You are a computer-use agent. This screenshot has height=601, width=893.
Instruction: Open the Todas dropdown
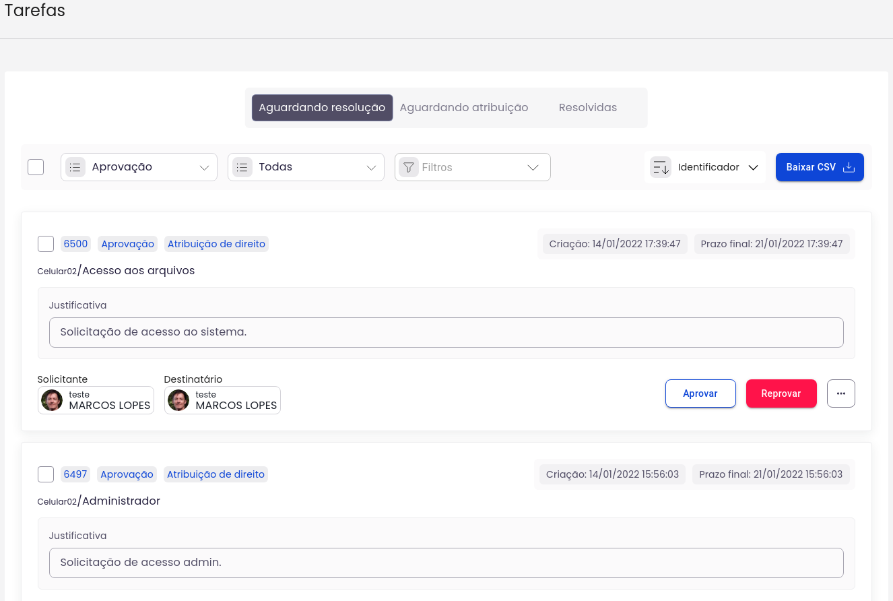click(371, 168)
